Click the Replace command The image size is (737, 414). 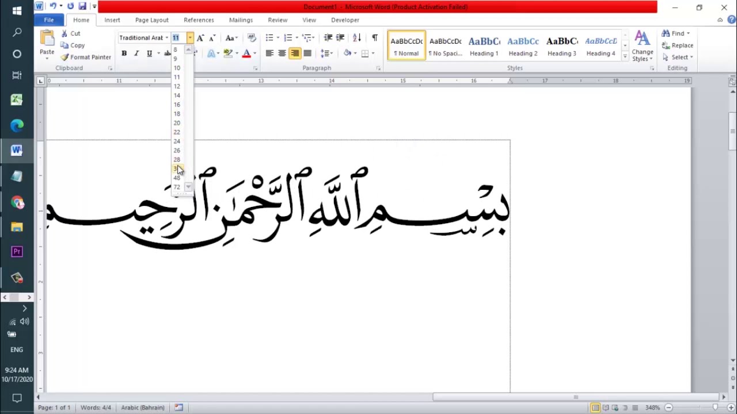click(x=677, y=45)
